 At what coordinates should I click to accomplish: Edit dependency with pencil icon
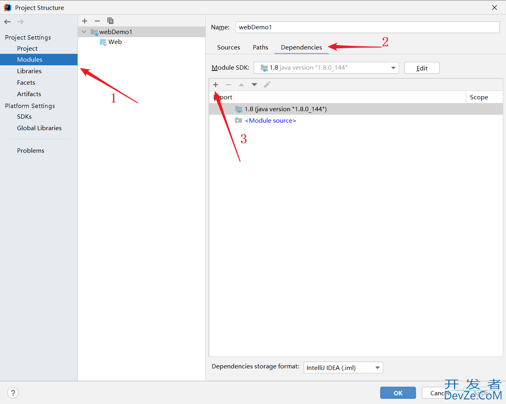(x=267, y=85)
